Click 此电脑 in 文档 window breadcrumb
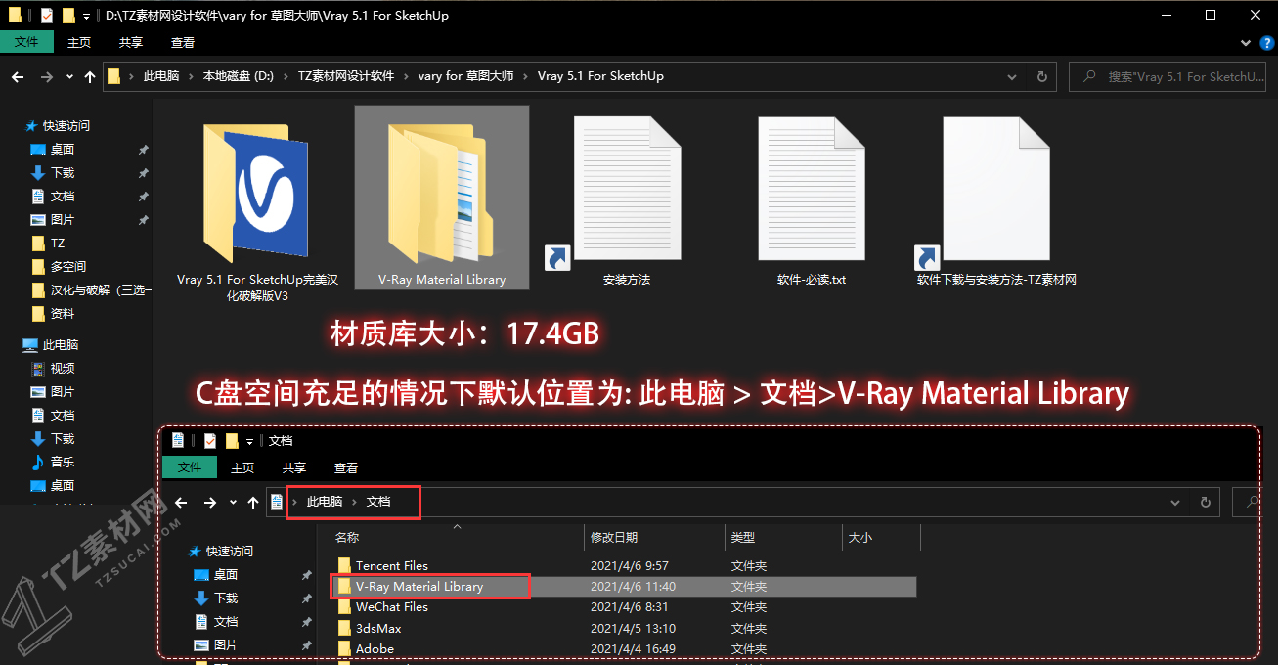This screenshot has height=665, width=1278. point(325,502)
